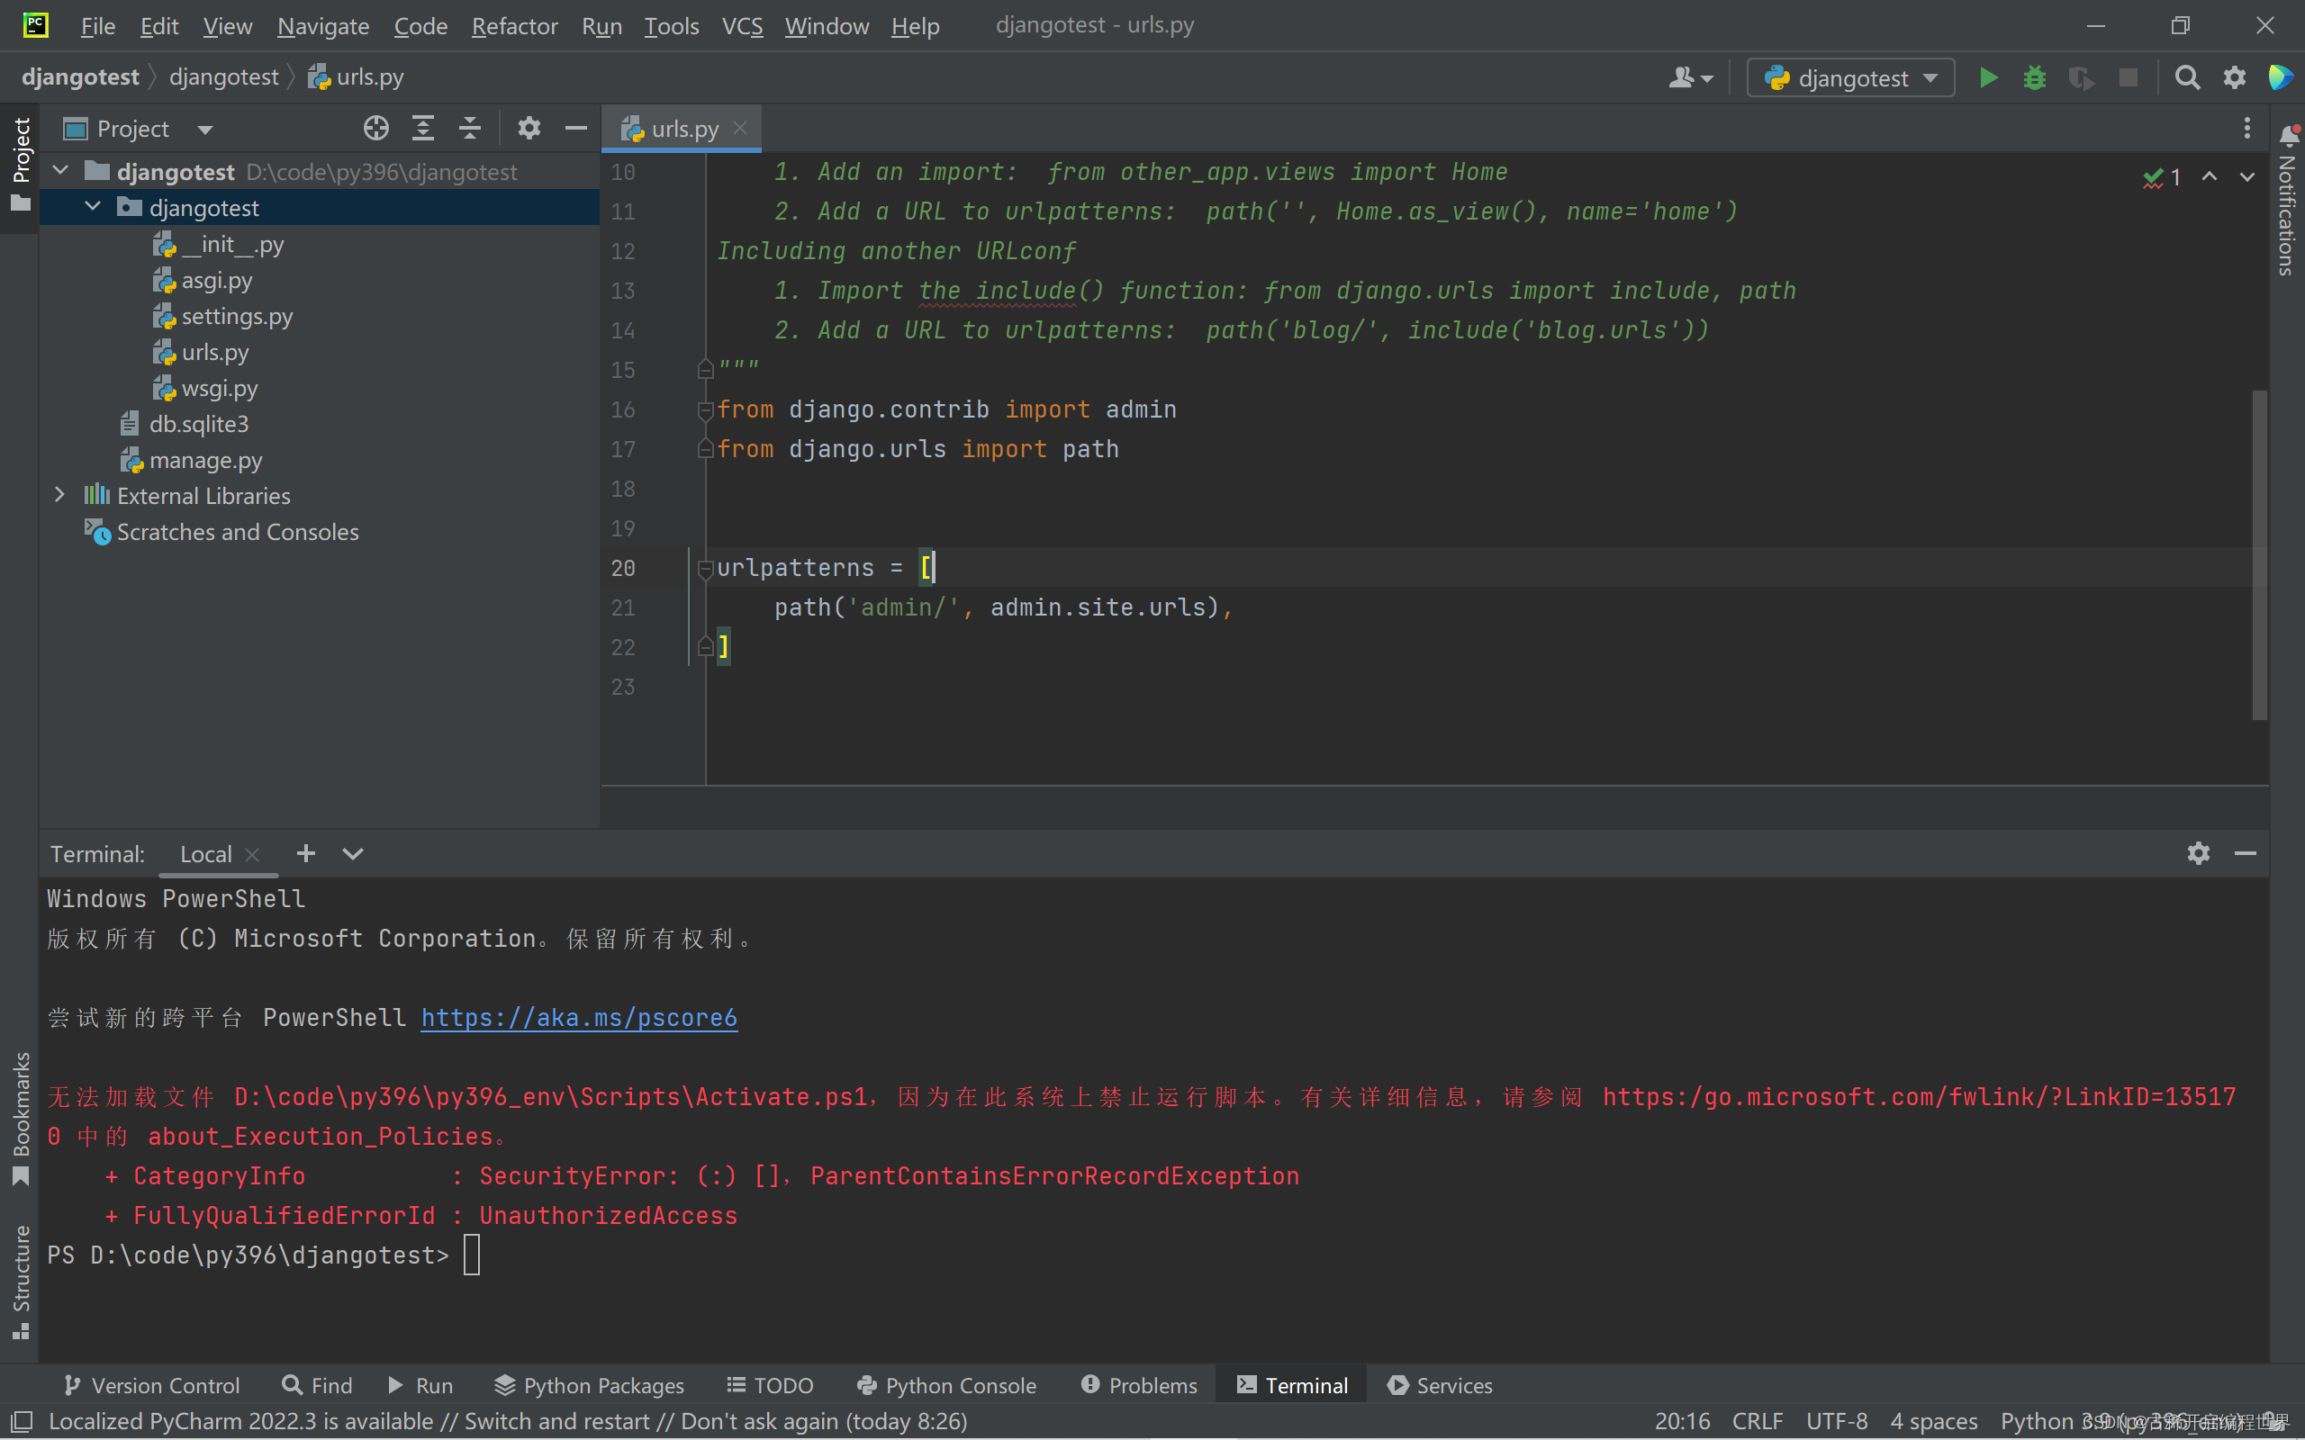Image resolution: width=2305 pixels, height=1440 pixels.
Task: Select Scratches and Consoles node
Action: [x=237, y=531]
